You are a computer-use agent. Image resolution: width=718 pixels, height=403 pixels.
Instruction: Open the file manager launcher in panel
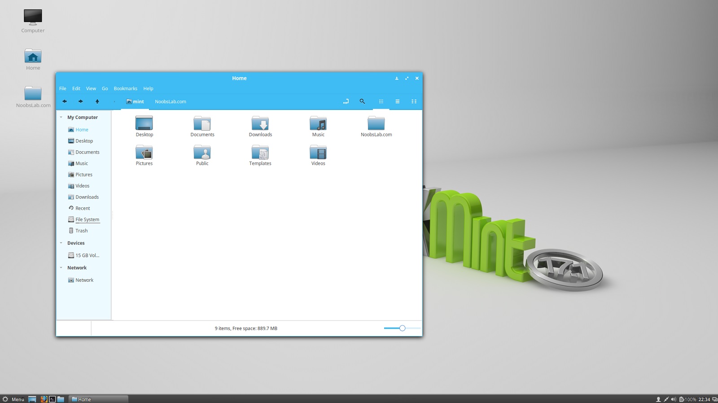pos(61,399)
